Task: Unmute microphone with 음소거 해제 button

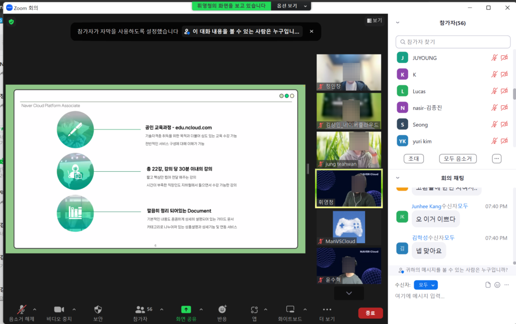Action: point(22,309)
